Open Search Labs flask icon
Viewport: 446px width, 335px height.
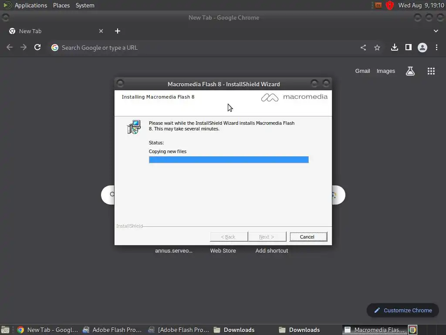tap(410, 71)
